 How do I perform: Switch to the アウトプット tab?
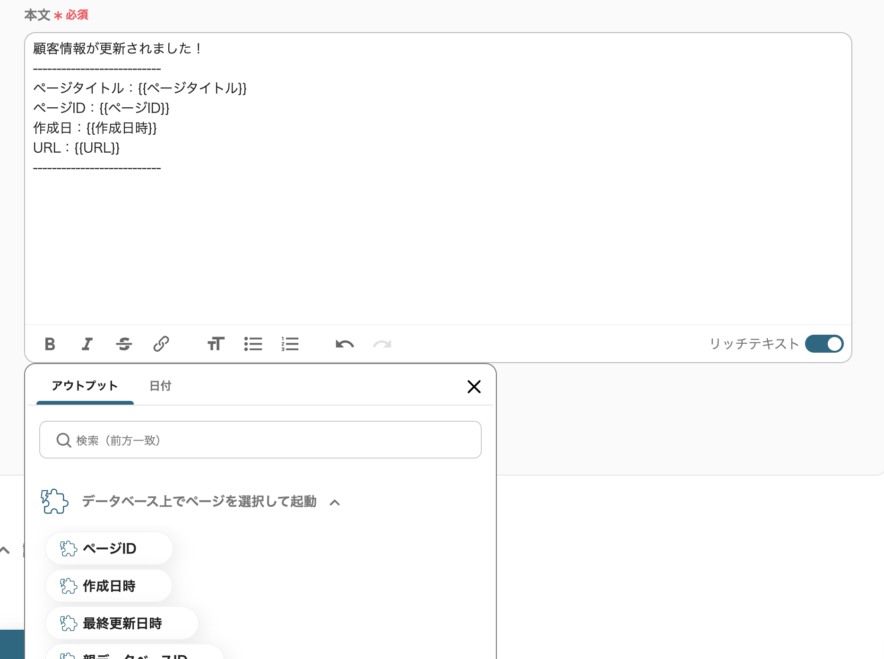85,386
